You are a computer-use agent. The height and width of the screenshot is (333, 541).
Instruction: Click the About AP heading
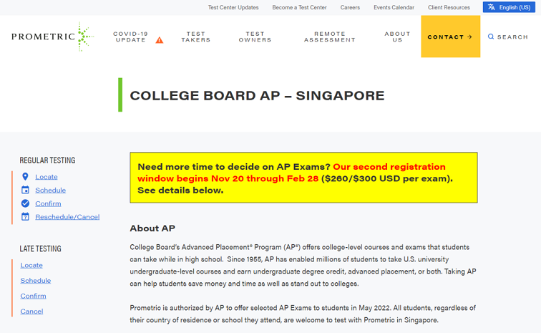pos(152,228)
